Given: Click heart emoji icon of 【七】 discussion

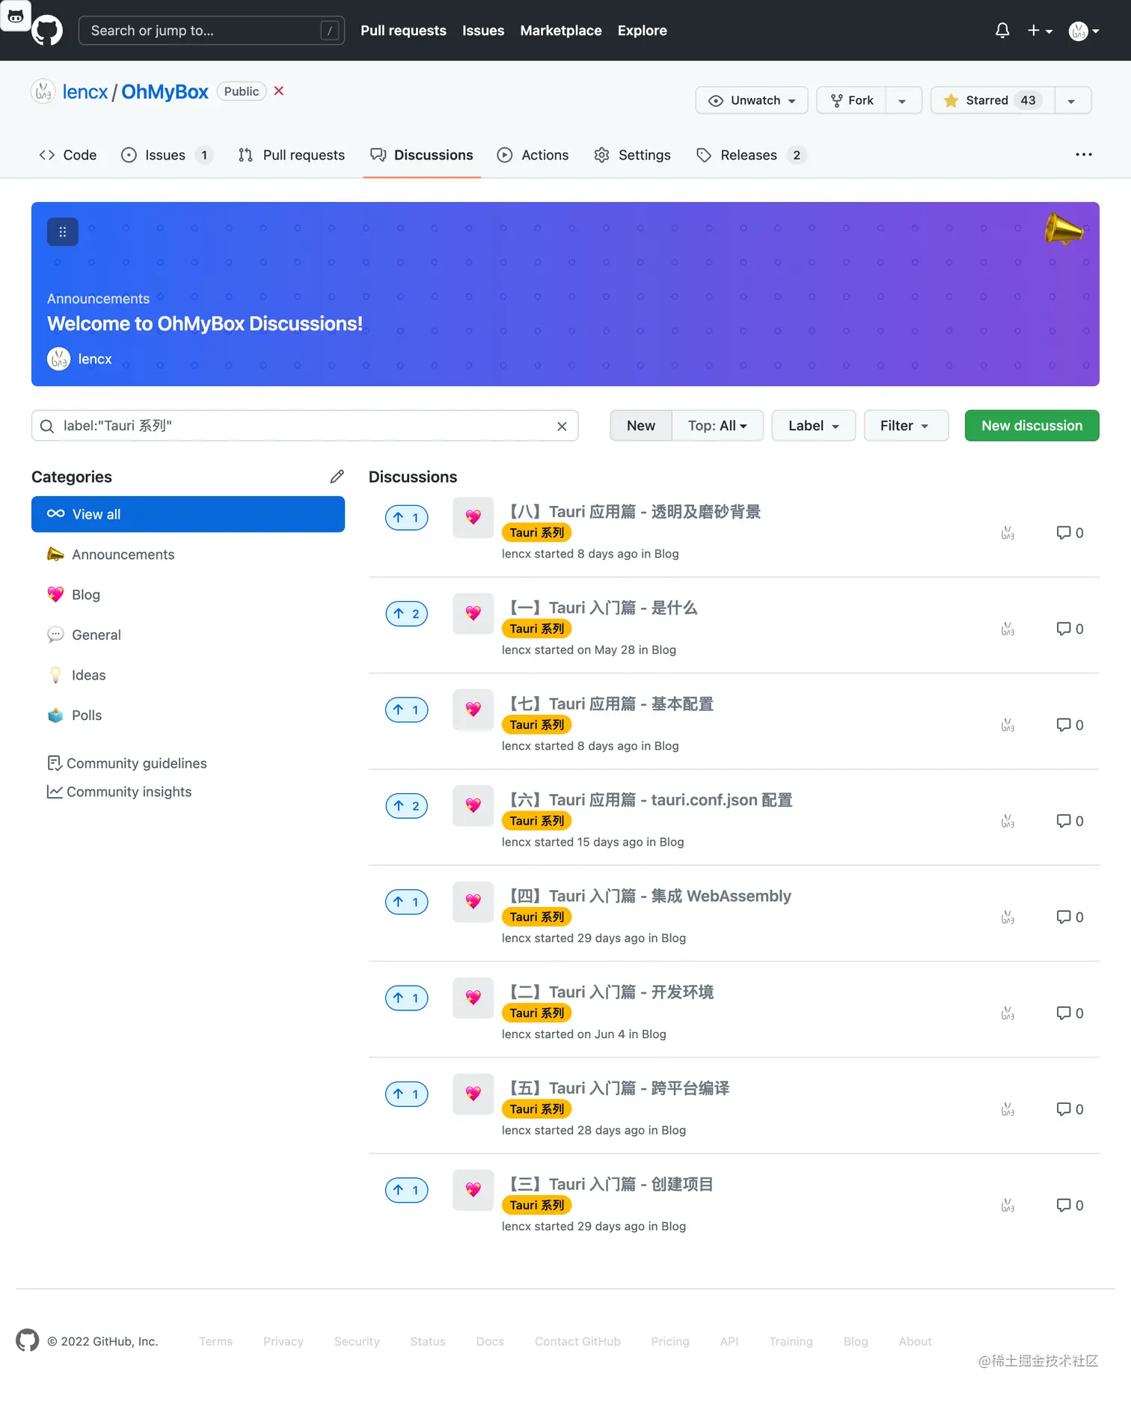Looking at the screenshot, I should (473, 709).
